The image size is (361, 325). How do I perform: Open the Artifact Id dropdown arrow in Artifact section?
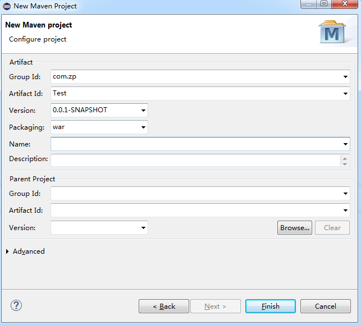(x=345, y=93)
